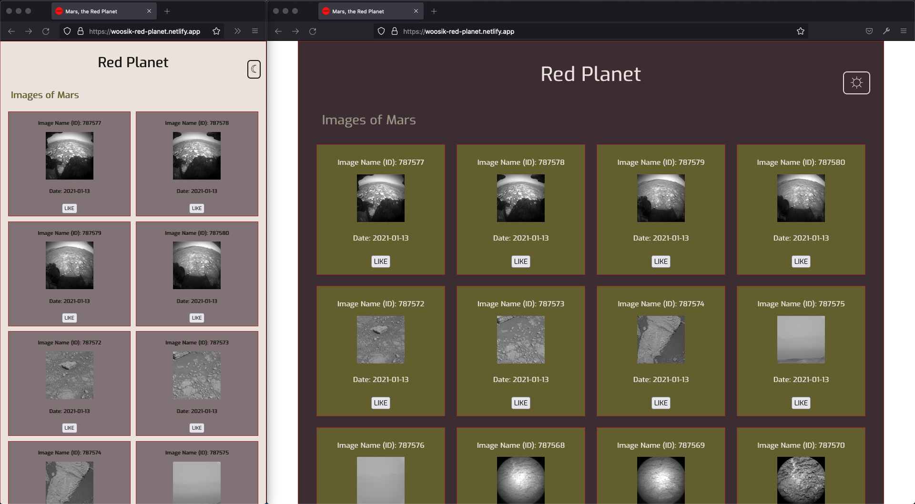The width and height of the screenshot is (915, 504).
Task: Go forward in left browser window
Action: click(x=29, y=31)
